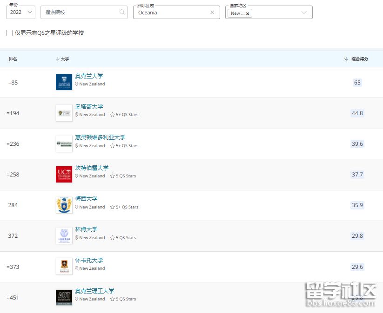Expand the country/region dropdown arrow

click(x=304, y=13)
